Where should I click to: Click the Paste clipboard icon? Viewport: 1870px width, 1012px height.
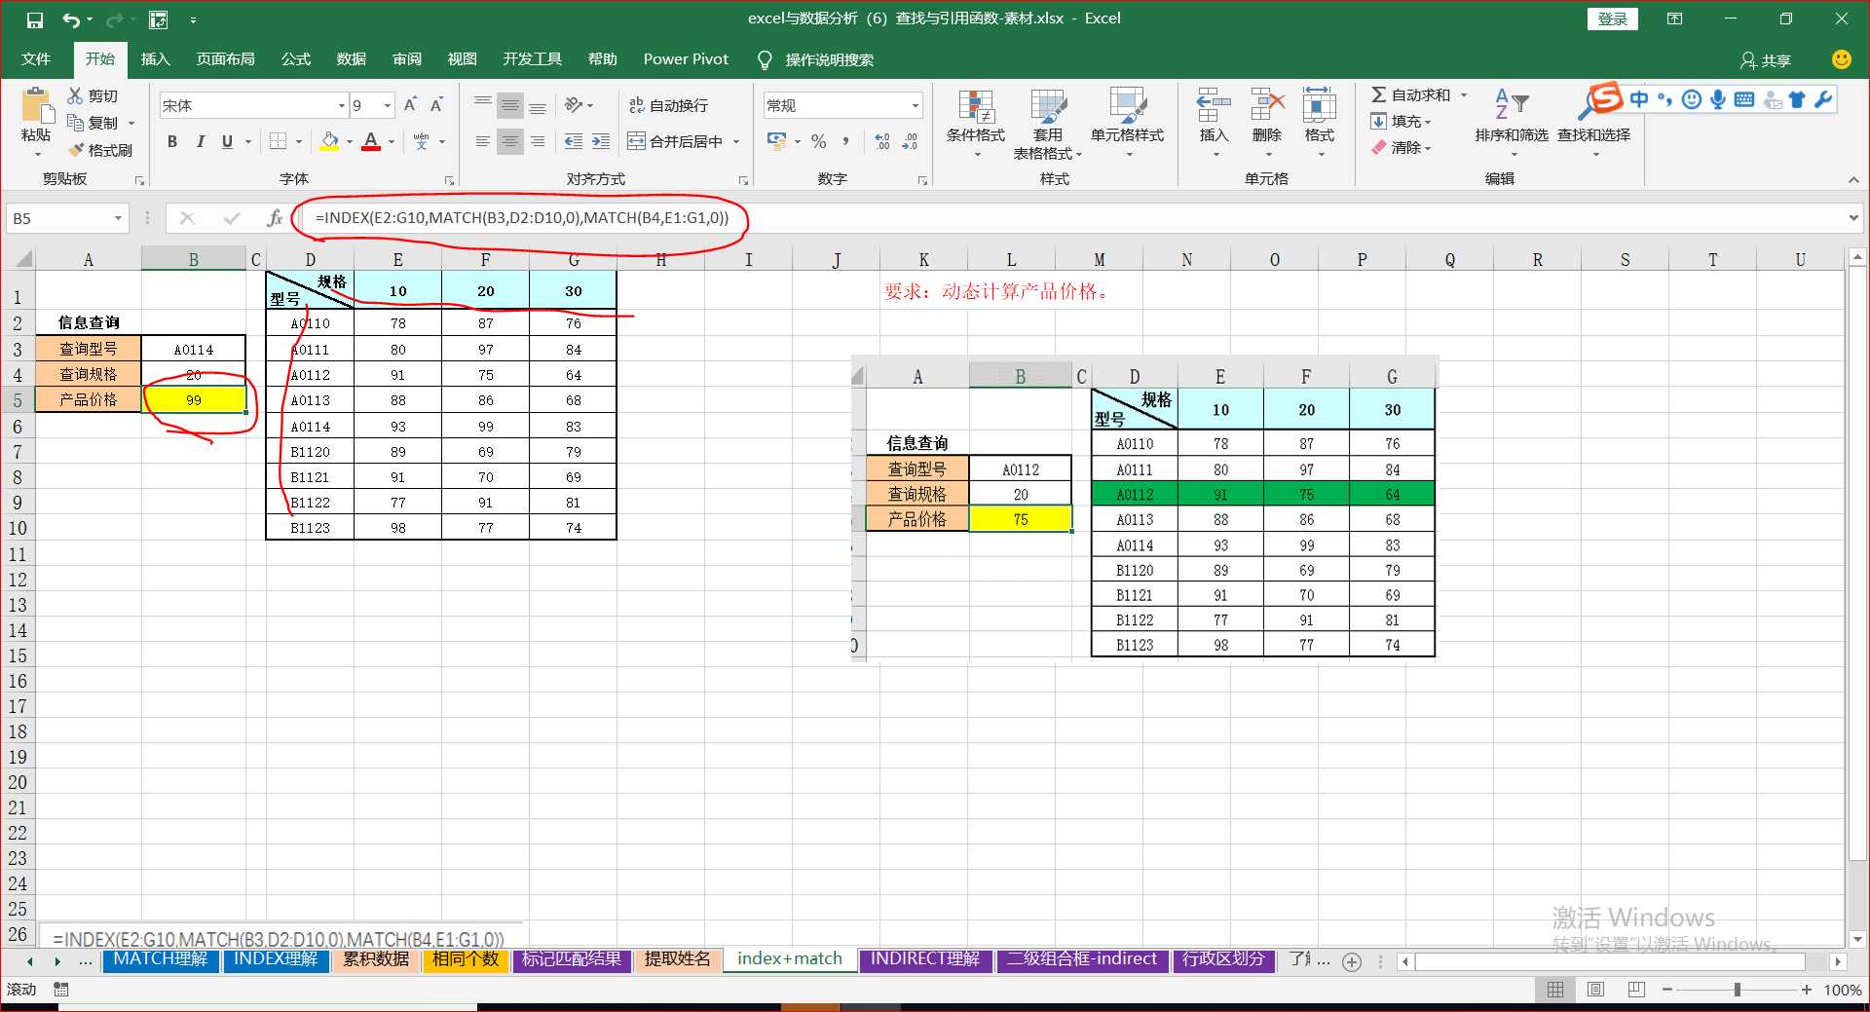[x=37, y=105]
